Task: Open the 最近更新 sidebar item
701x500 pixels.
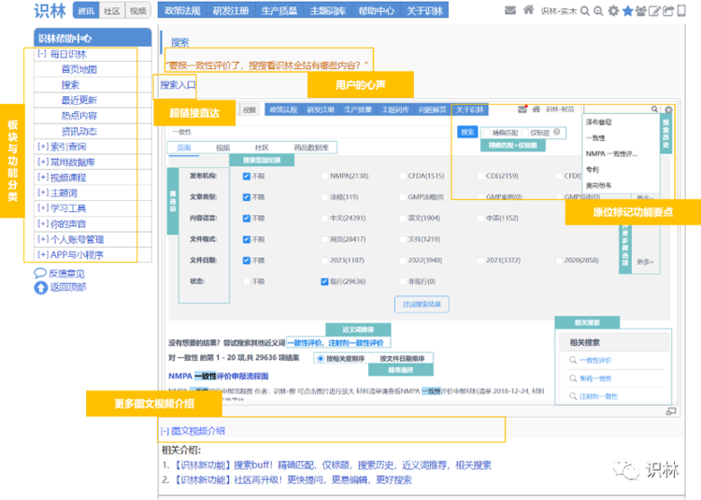Action: tap(79, 100)
